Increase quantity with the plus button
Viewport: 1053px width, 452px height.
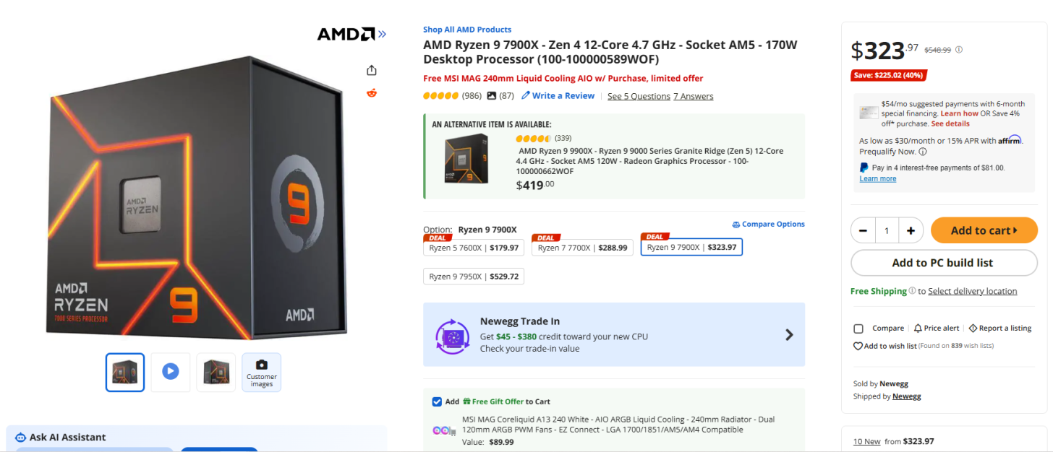(x=911, y=231)
